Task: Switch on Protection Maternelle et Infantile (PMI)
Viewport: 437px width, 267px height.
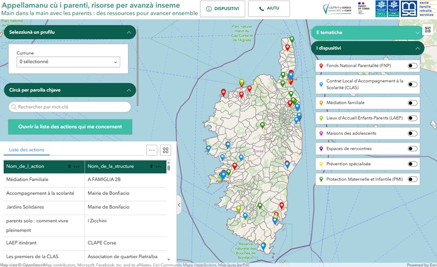Action: pyautogui.click(x=412, y=179)
